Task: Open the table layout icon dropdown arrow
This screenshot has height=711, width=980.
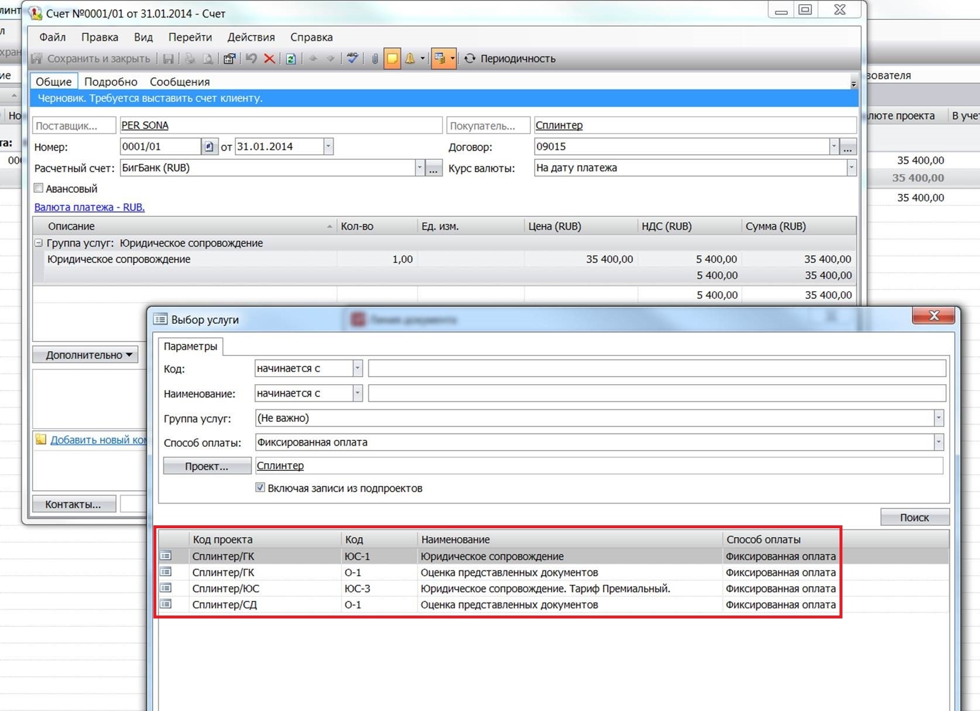Action: click(453, 59)
